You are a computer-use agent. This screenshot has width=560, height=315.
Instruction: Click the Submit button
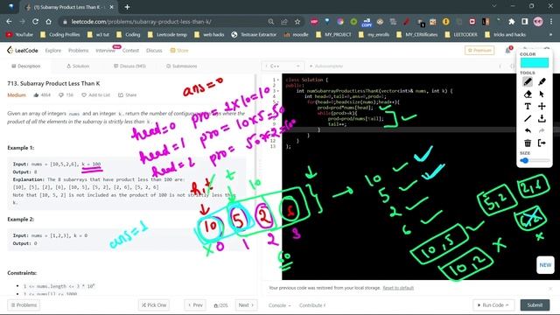click(535, 305)
